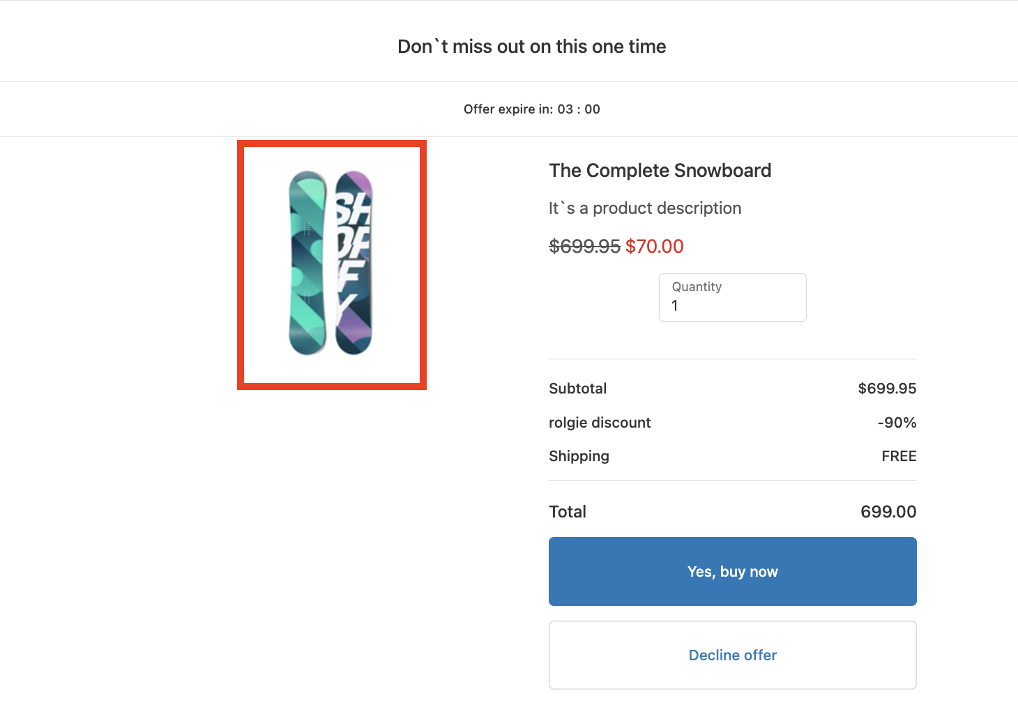Click the Shipping label
Screen dimensions: 1018x716
click(579, 456)
